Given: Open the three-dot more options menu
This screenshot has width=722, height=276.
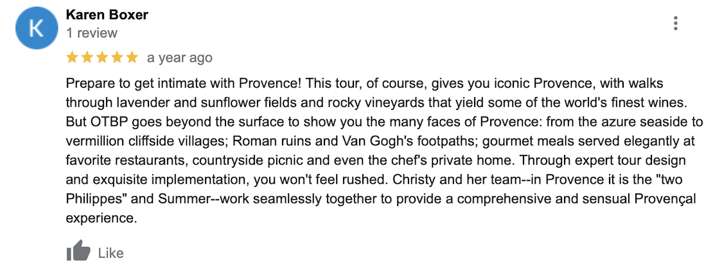Looking at the screenshot, I should pyautogui.click(x=676, y=23).
